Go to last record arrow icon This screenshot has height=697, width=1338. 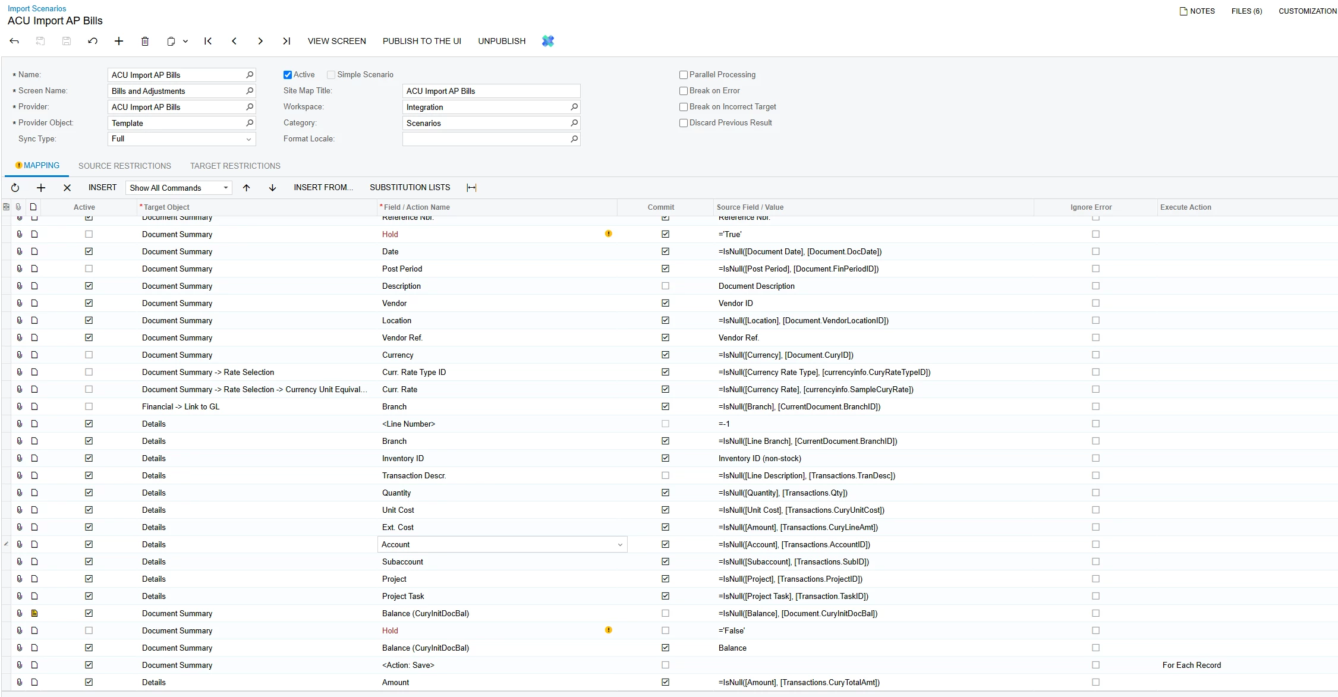(287, 41)
